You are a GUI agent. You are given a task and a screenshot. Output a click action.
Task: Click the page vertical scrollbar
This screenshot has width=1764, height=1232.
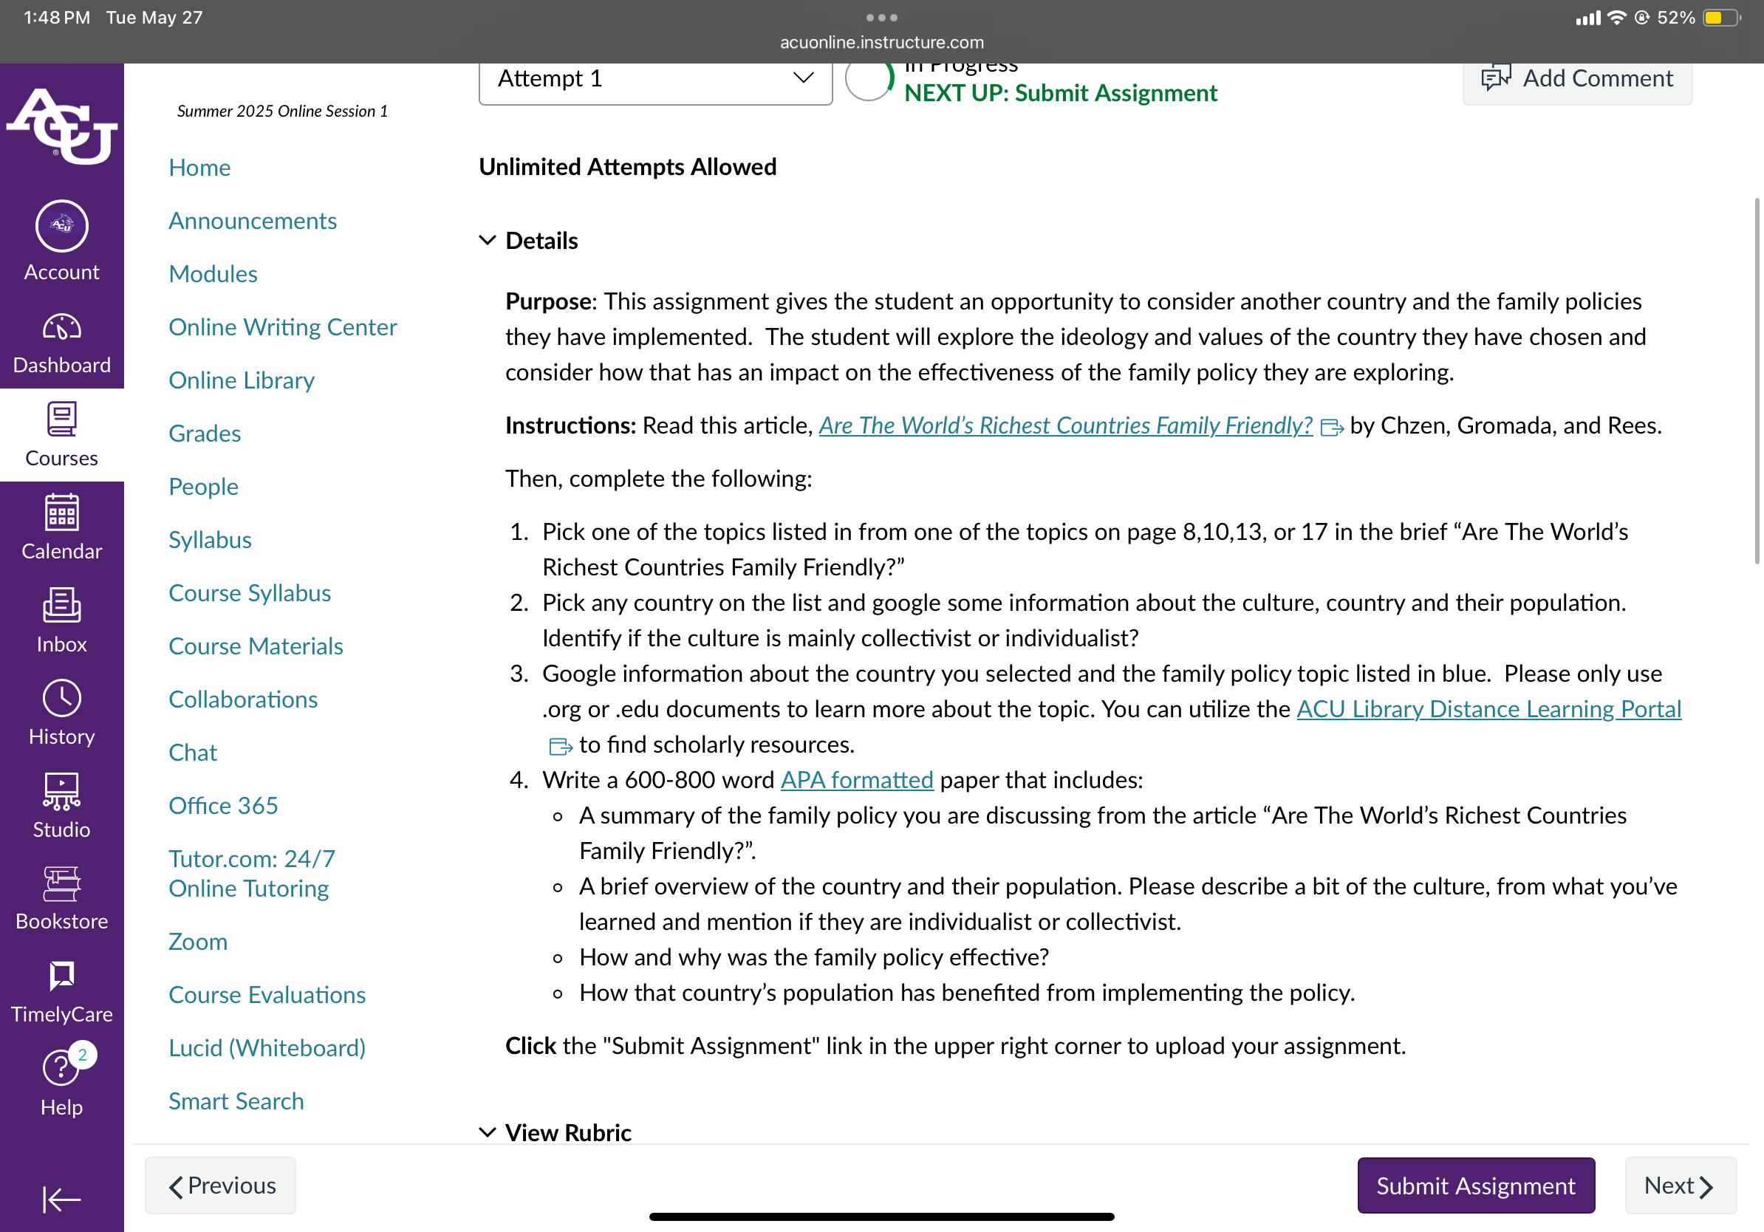point(1757,380)
